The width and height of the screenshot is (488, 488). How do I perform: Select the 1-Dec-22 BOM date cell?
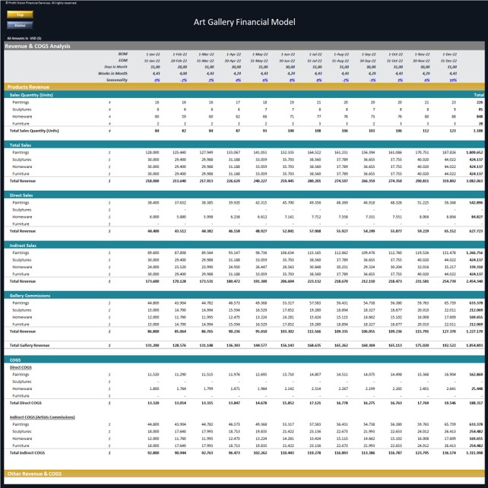coord(450,54)
